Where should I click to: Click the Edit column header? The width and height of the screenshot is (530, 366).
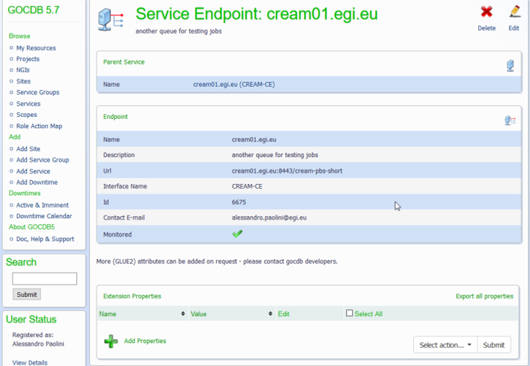coord(283,314)
